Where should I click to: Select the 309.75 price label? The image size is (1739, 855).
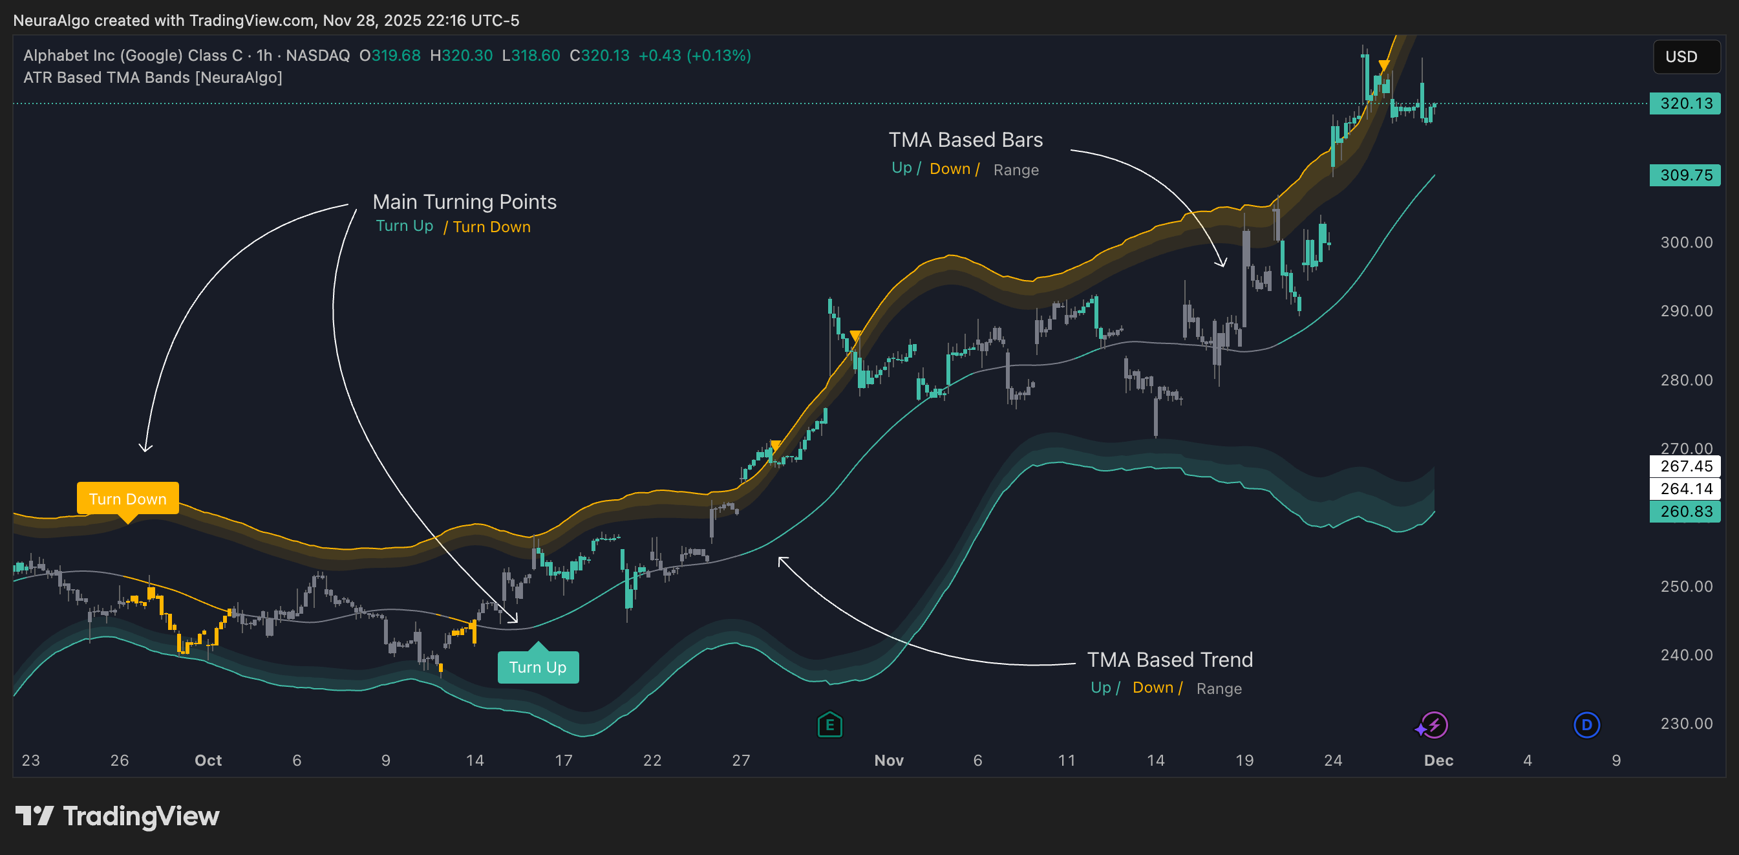[x=1685, y=175]
